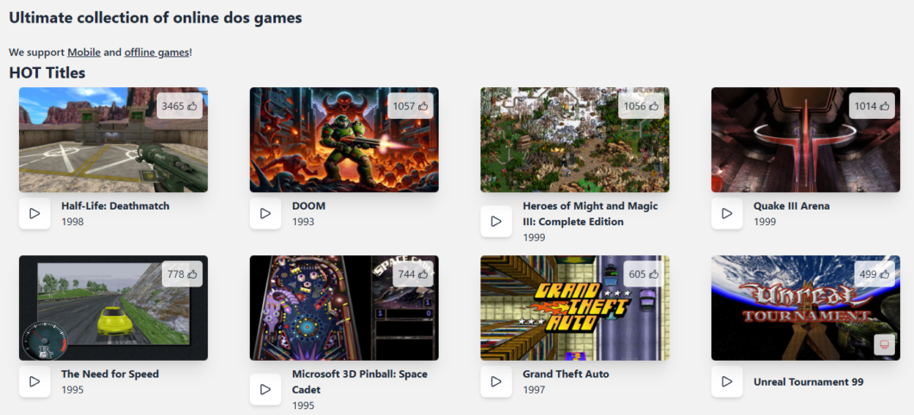Like Quake III Arena via the 1014 thumbs-up

pyautogui.click(x=872, y=106)
